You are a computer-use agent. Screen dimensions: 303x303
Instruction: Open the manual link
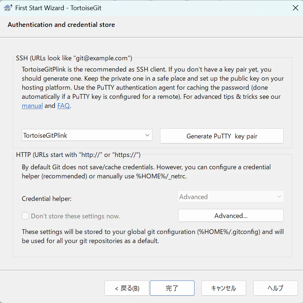(x=32, y=106)
